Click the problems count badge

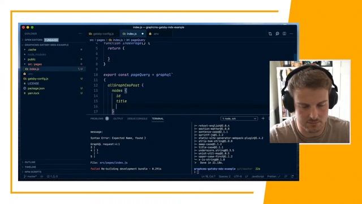(107, 118)
